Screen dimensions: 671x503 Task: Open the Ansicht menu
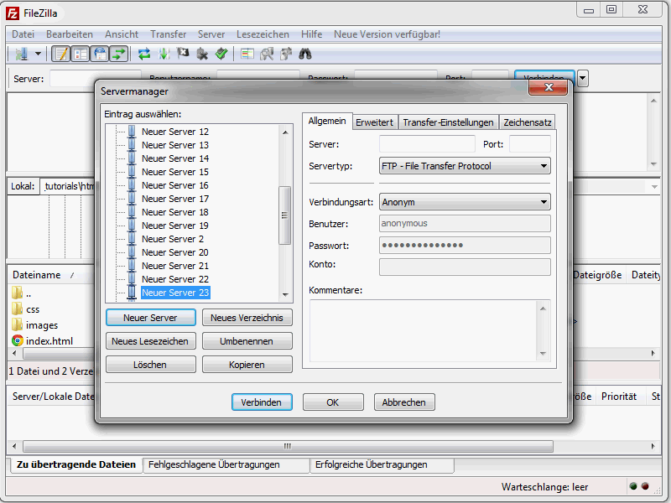point(122,34)
